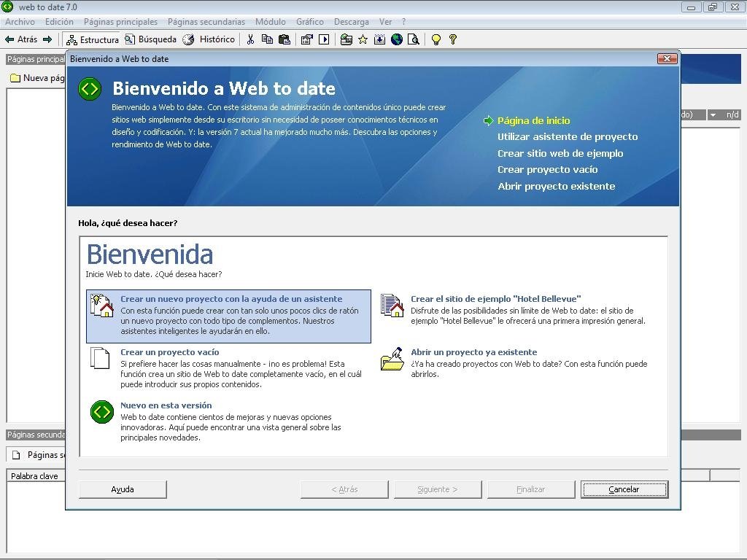Image resolution: width=747 pixels, height=560 pixels.
Task: Open the Descarga menu
Action: point(351,22)
